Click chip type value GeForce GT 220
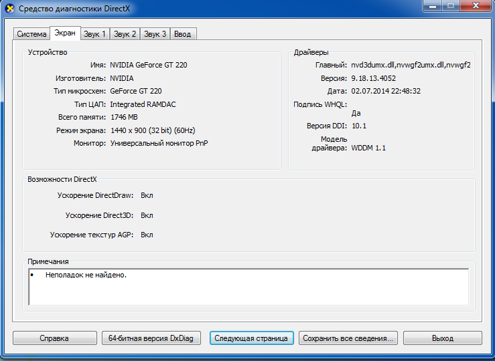This screenshot has height=361, width=495. (x=136, y=91)
